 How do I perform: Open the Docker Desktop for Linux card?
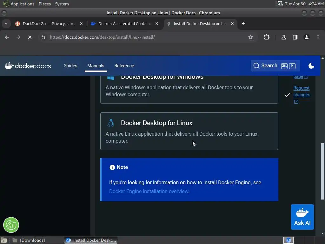[x=189, y=131]
